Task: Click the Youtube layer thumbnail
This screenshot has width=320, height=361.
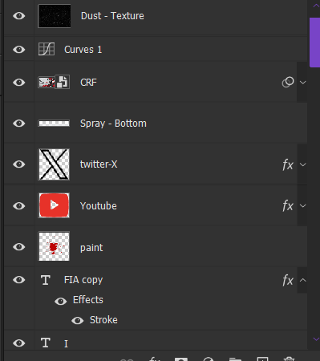Action: point(54,205)
